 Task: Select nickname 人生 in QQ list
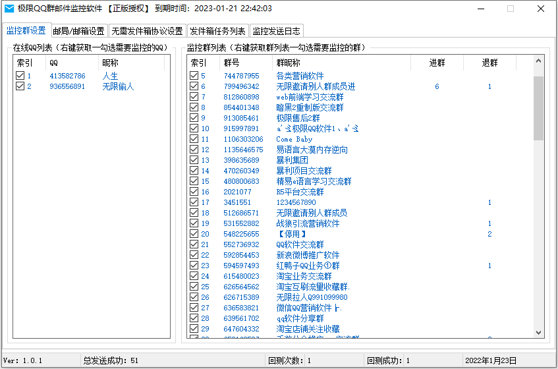click(x=110, y=76)
